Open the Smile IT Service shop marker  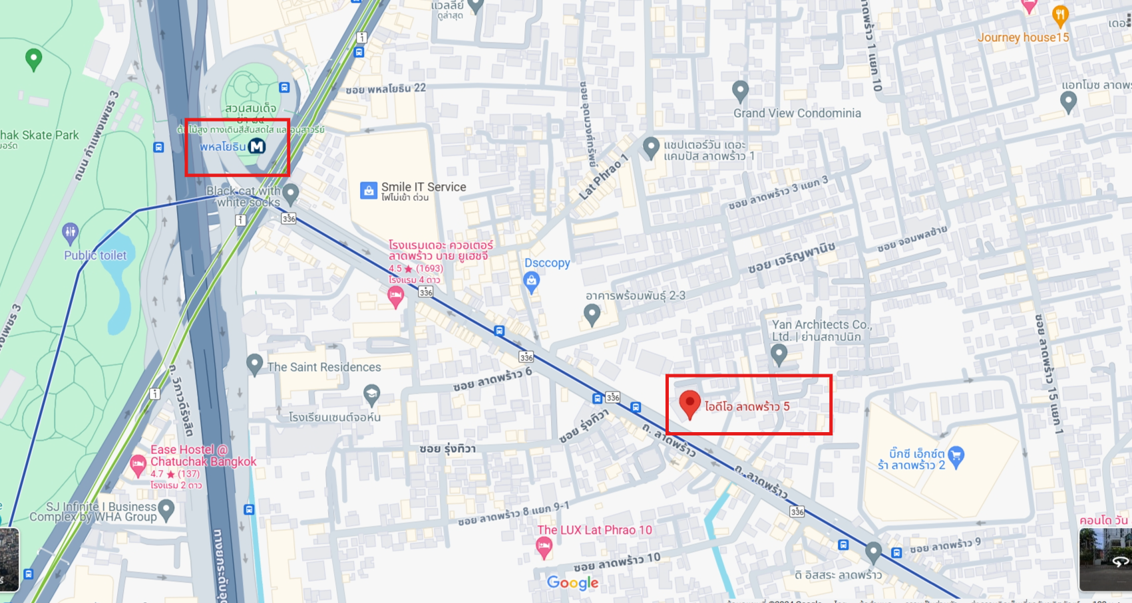[369, 191]
